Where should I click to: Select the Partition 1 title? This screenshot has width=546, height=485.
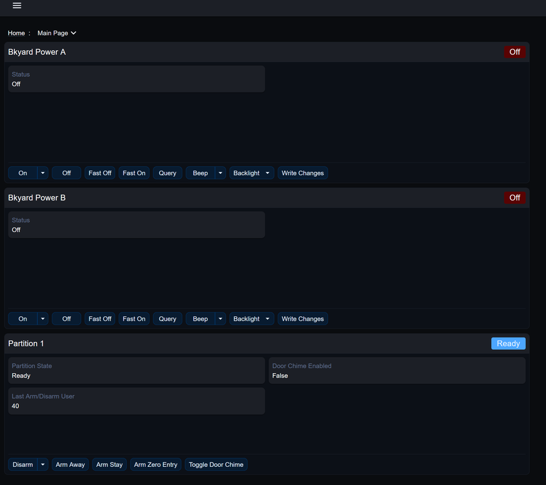point(26,343)
